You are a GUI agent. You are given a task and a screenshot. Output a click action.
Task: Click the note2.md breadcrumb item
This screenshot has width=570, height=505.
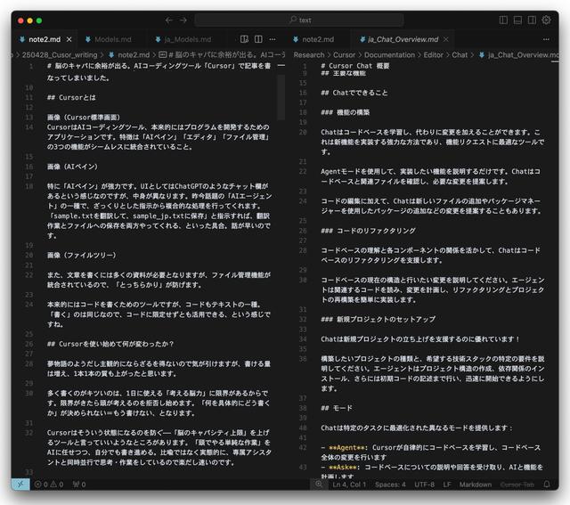[134, 55]
